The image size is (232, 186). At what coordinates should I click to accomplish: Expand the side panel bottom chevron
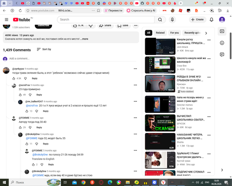click(x=222, y=170)
